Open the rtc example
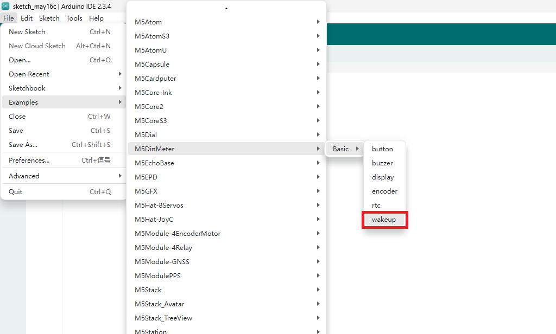The image size is (556, 334). (384, 205)
